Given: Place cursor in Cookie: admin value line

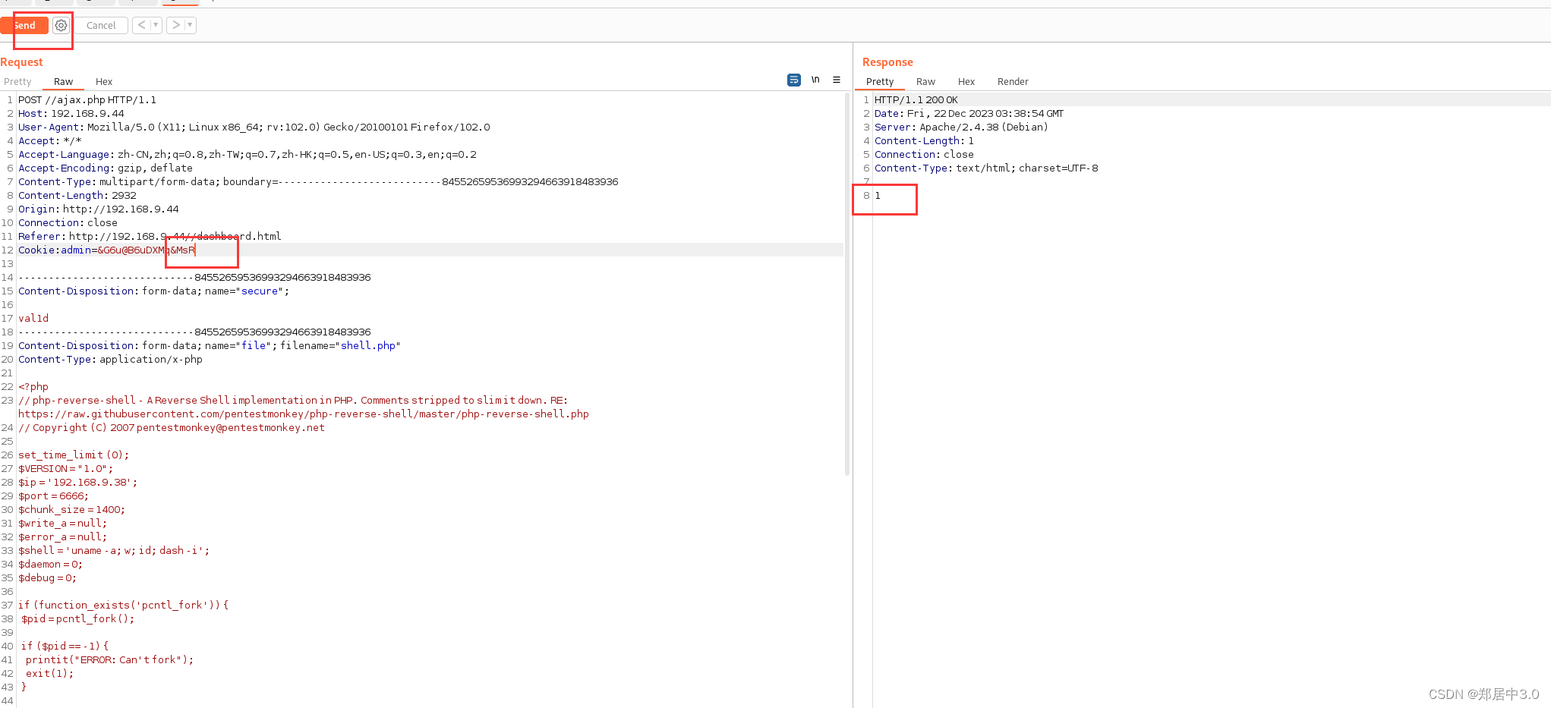Looking at the screenshot, I should (x=107, y=250).
